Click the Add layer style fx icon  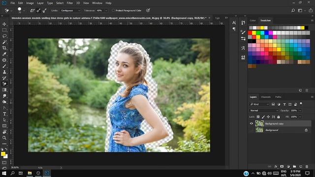[x=276, y=167]
